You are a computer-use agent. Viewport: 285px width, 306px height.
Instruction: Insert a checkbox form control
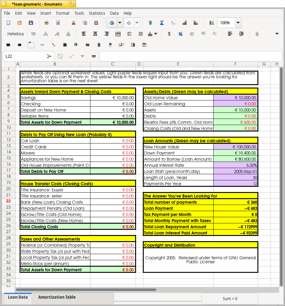tap(65, 45)
